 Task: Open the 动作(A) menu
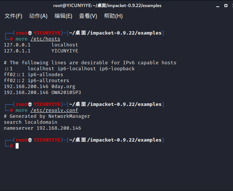[38, 16]
